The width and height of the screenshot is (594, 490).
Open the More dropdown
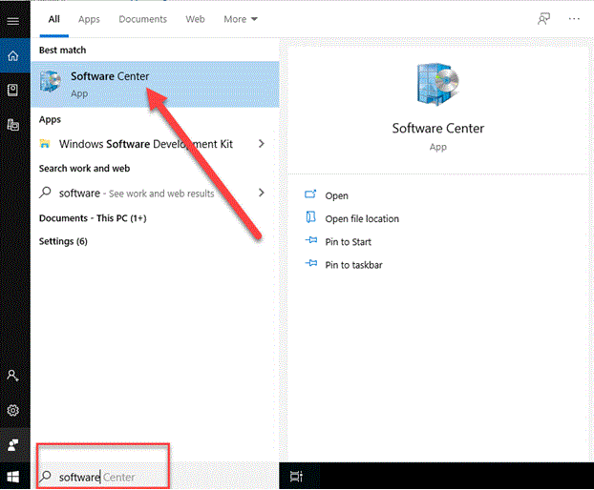click(241, 19)
